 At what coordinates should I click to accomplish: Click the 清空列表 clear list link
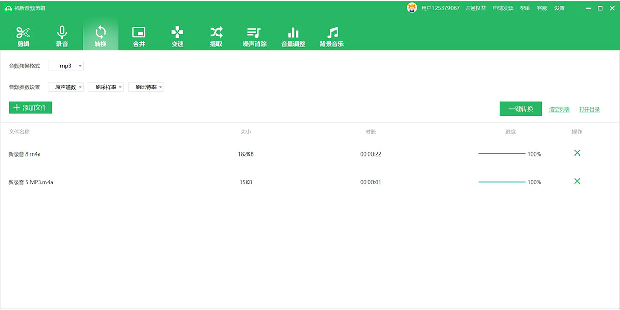[x=559, y=110]
